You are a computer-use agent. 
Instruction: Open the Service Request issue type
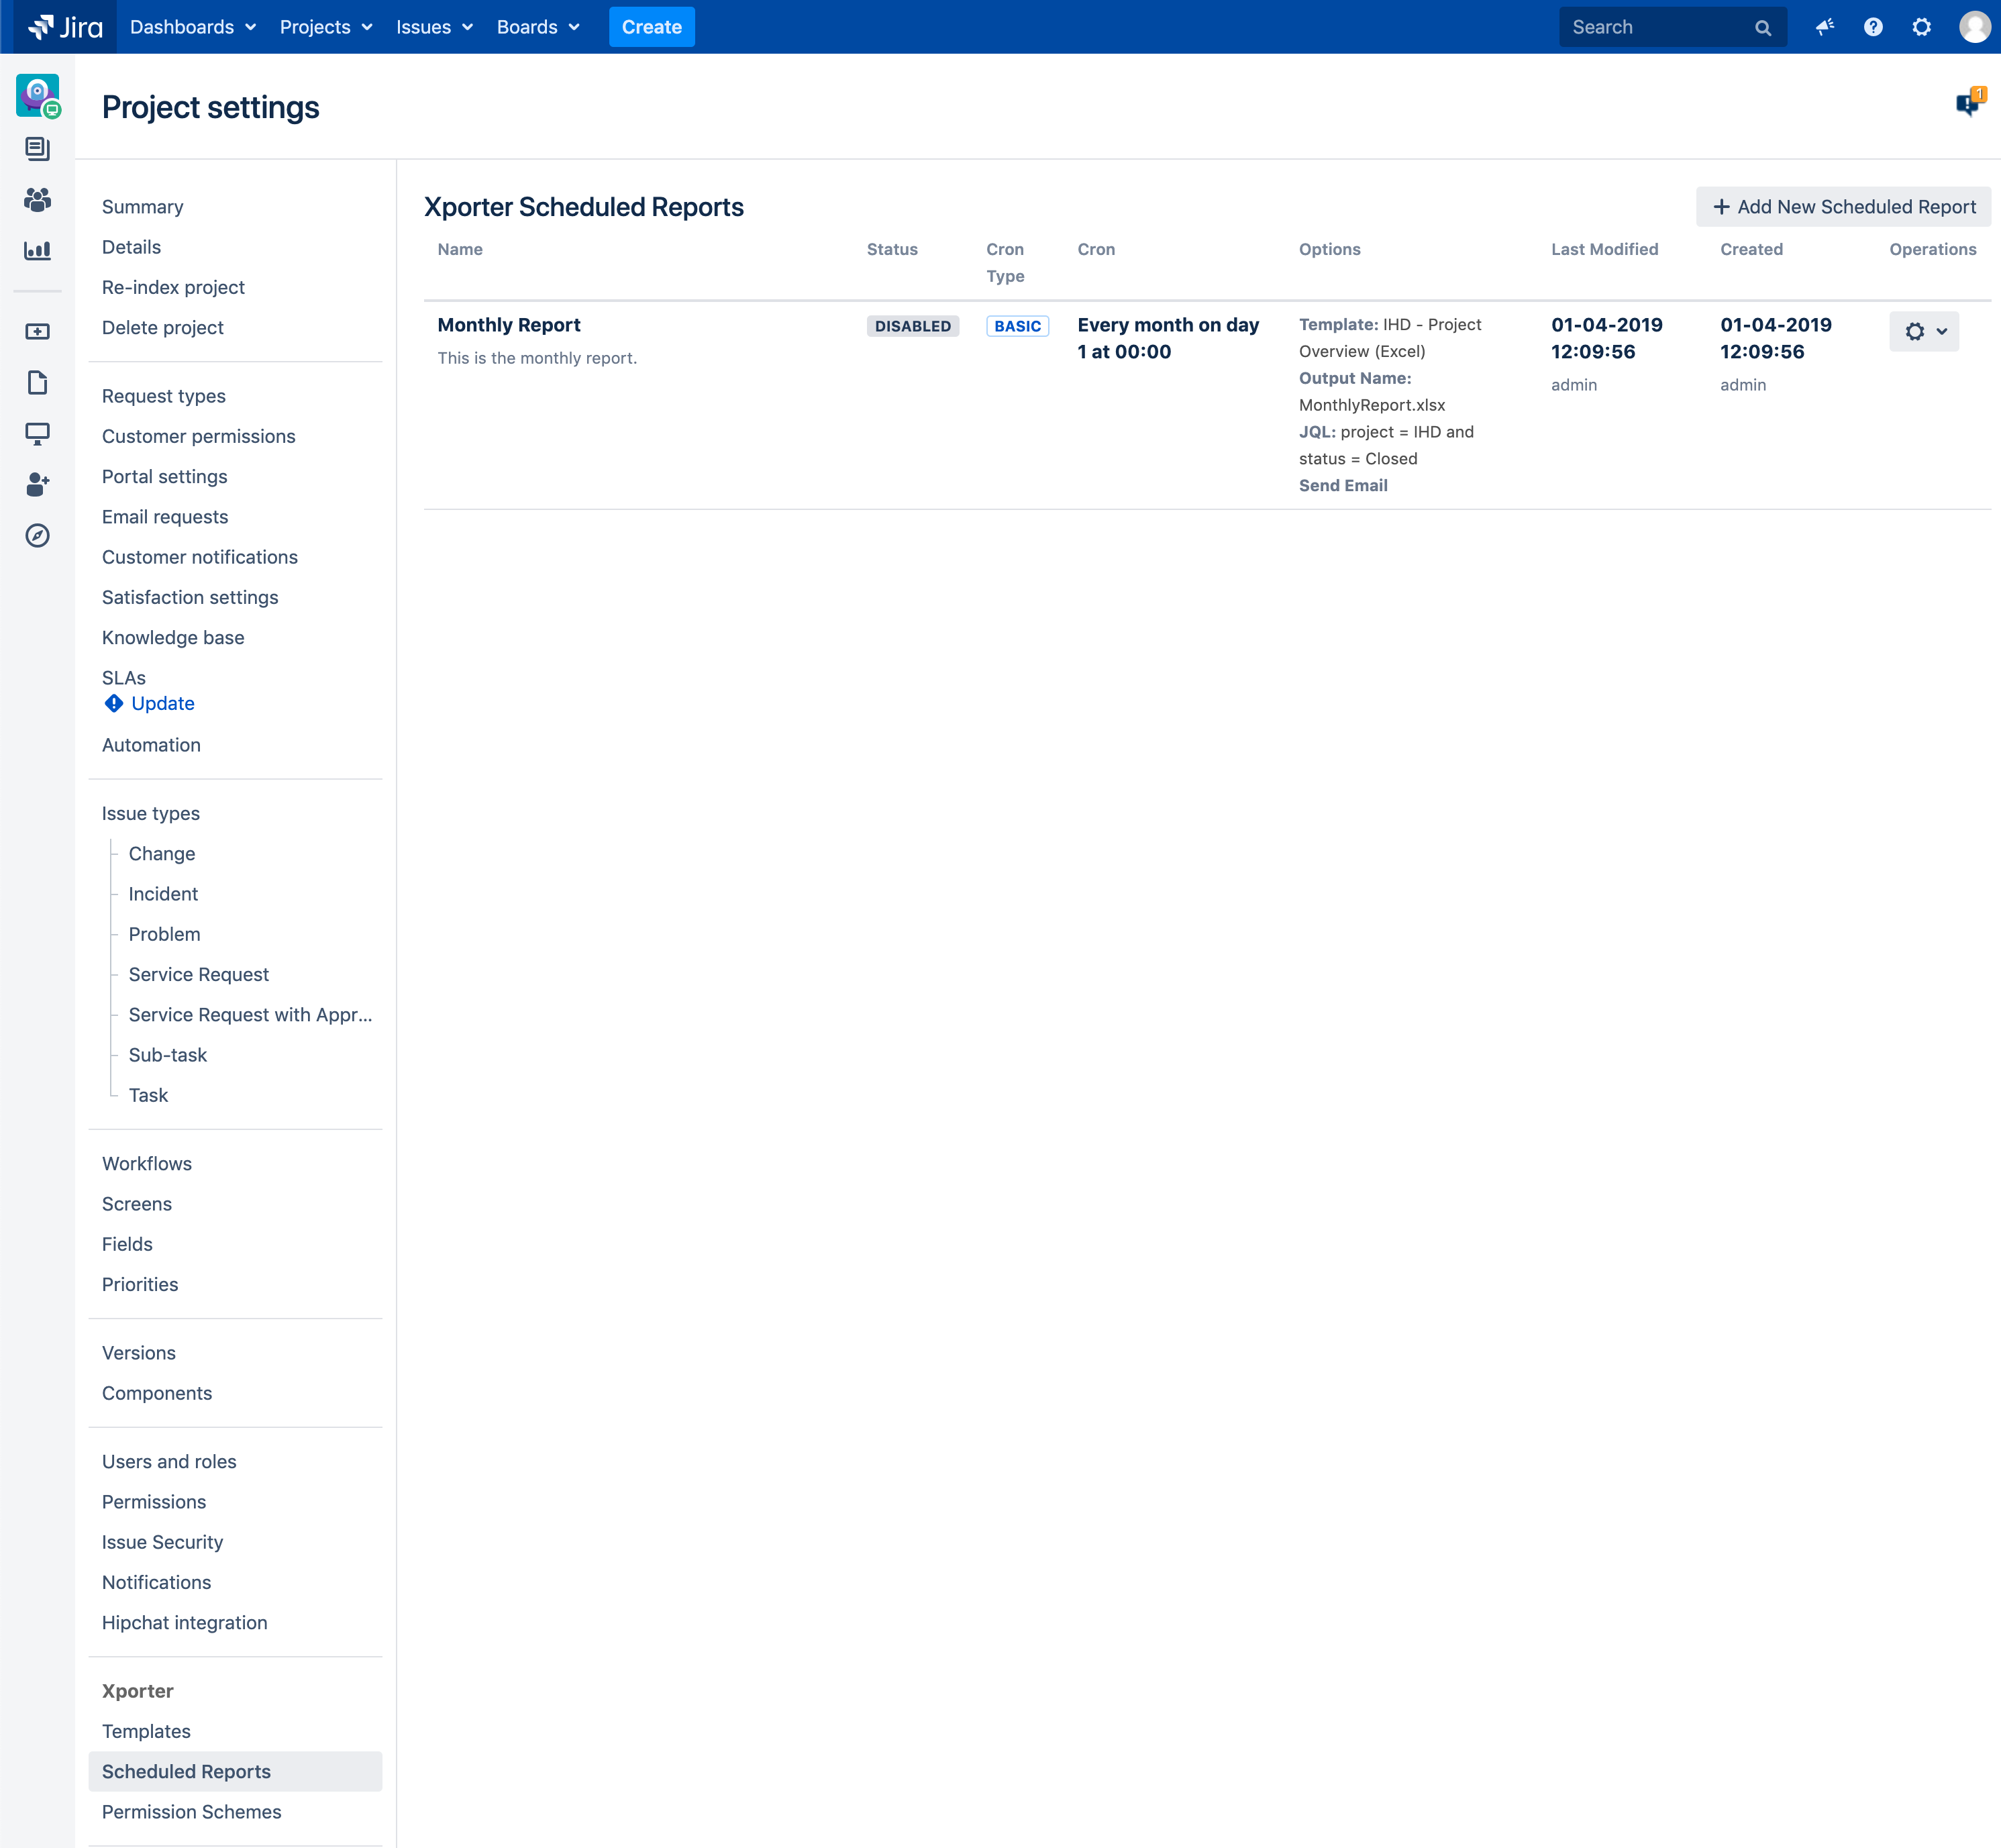(x=198, y=974)
